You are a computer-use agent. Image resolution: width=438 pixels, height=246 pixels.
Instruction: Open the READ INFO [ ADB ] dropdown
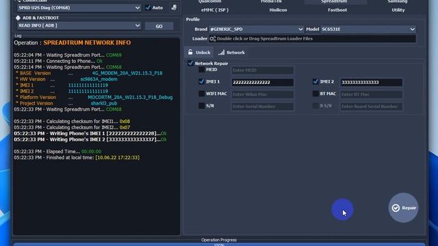[79, 26]
